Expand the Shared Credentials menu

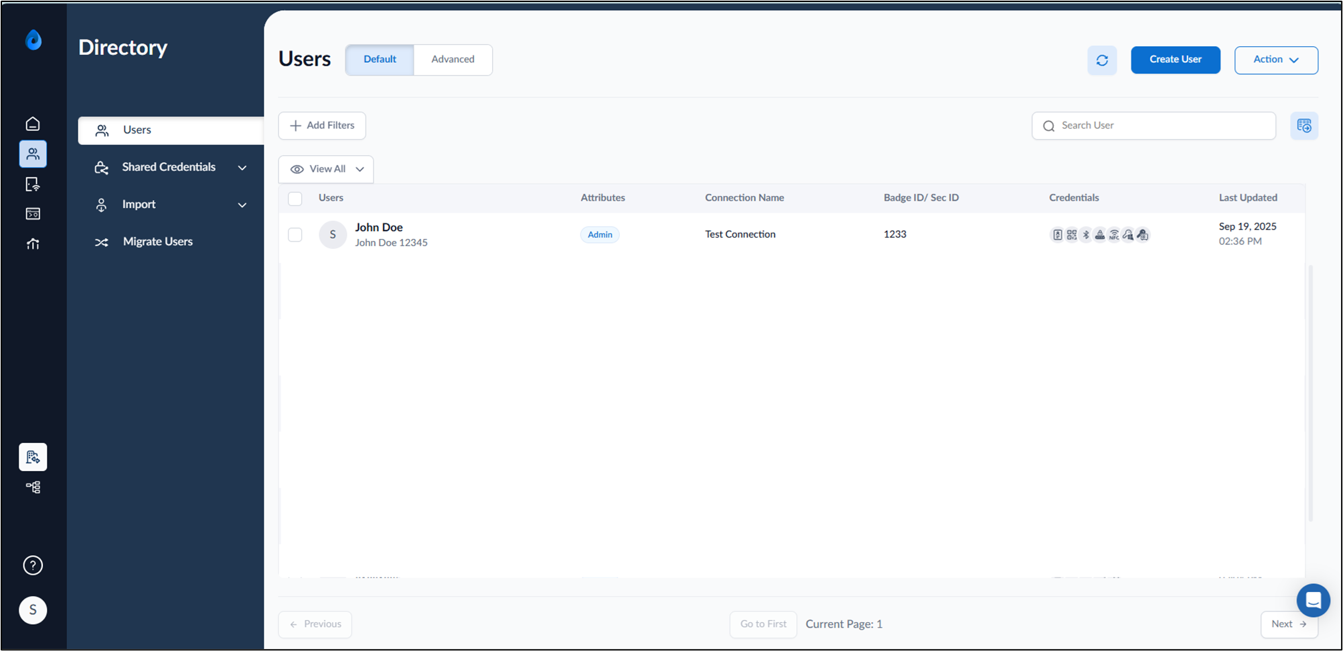coord(171,167)
